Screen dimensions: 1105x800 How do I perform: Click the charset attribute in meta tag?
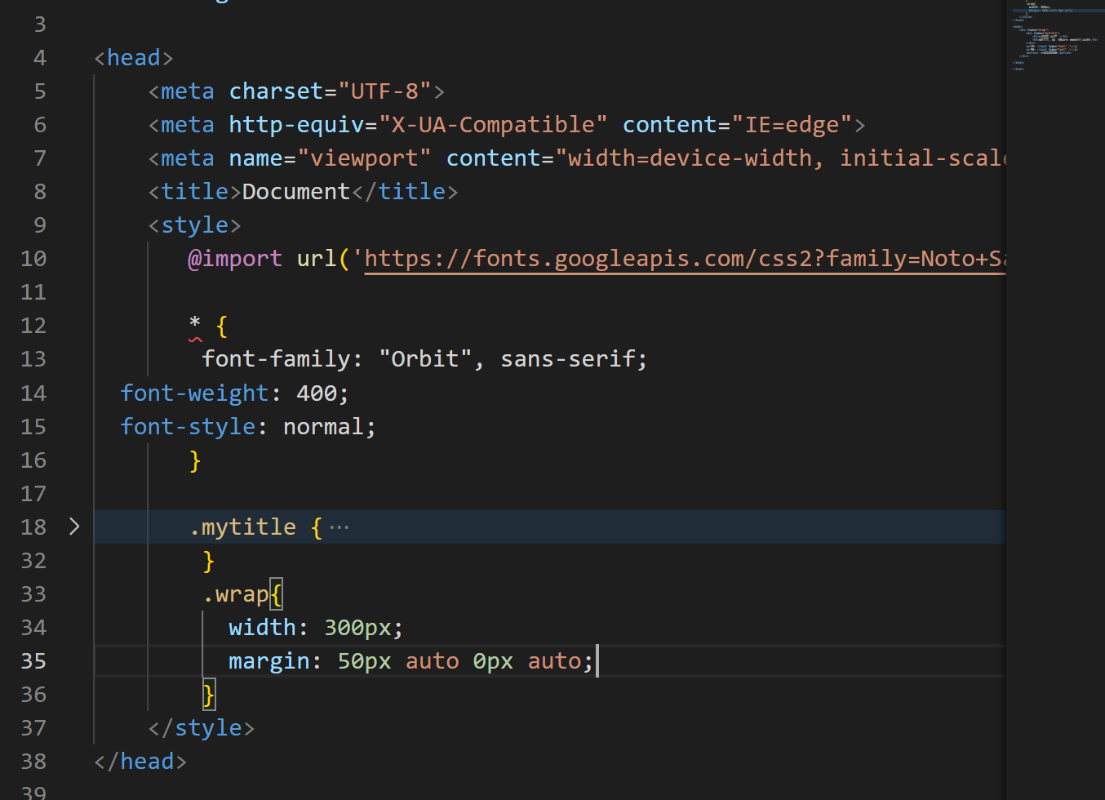[276, 91]
